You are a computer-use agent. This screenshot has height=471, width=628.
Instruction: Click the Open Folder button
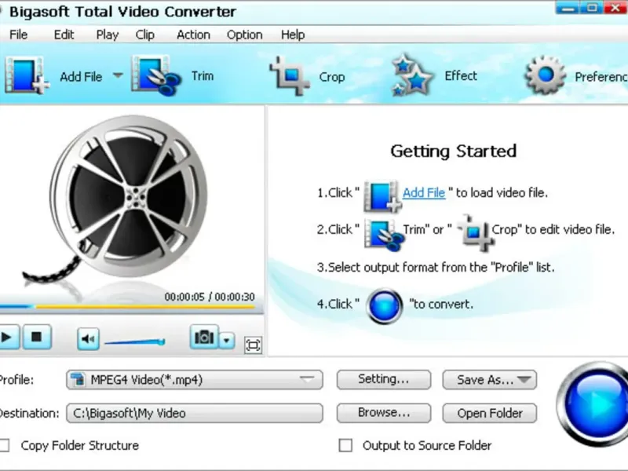pos(489,413)
